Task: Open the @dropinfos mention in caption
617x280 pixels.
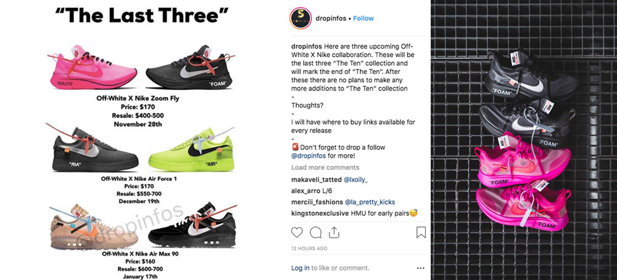Action: [x=308, y=156]
